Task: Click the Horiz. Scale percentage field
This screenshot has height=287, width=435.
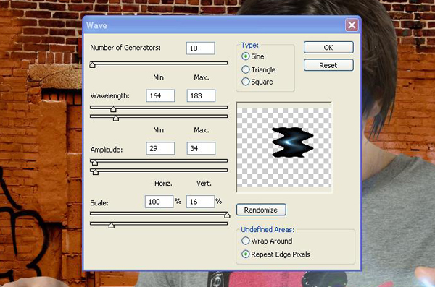Action: pos(159,202)
